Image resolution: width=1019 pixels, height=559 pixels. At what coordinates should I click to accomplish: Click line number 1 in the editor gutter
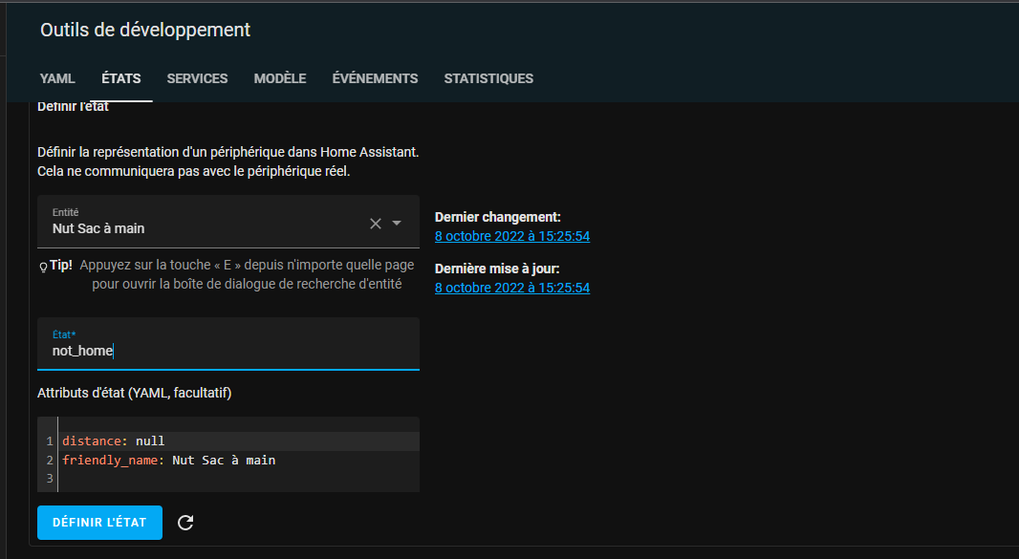[x=48, y=441]
